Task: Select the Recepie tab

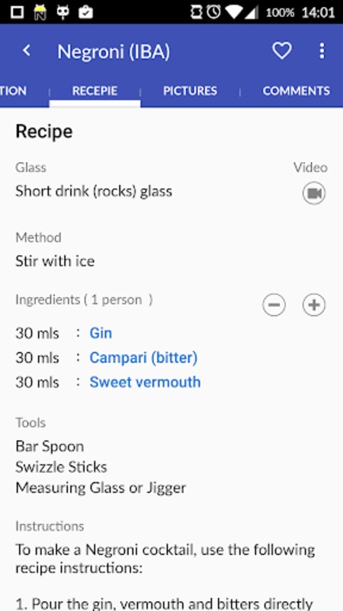Action: [95, 91]
